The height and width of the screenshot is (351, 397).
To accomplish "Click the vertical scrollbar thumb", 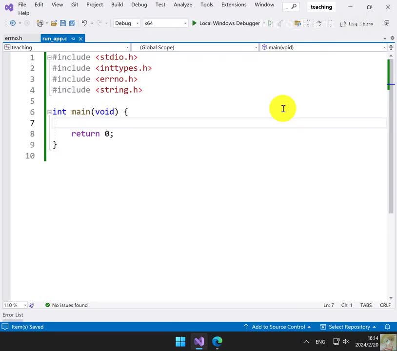I will click(391, 136).
